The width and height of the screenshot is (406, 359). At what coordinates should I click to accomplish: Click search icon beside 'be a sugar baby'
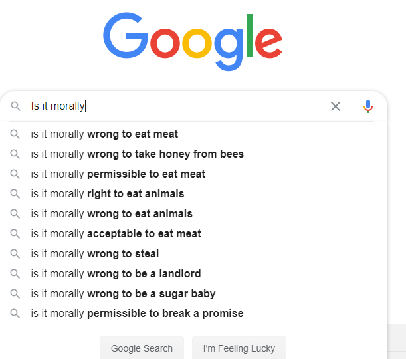tap(15, 294)
